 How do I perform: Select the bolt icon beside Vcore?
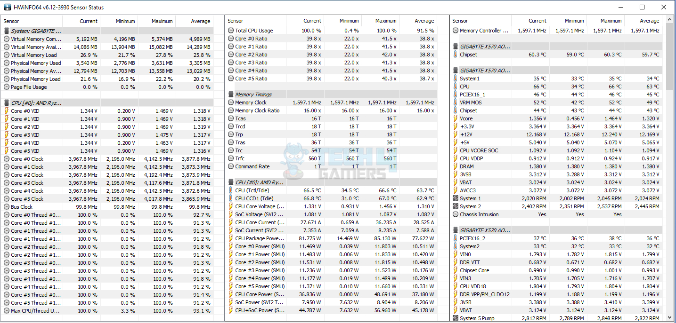(456, 118)
